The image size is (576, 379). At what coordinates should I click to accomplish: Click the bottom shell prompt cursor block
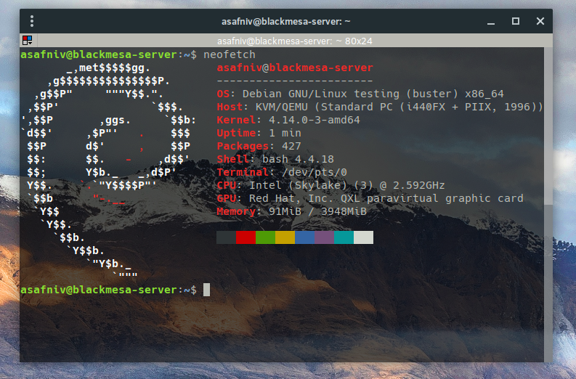click(207, 290)
